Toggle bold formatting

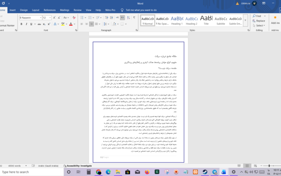(x=22, y=24)
